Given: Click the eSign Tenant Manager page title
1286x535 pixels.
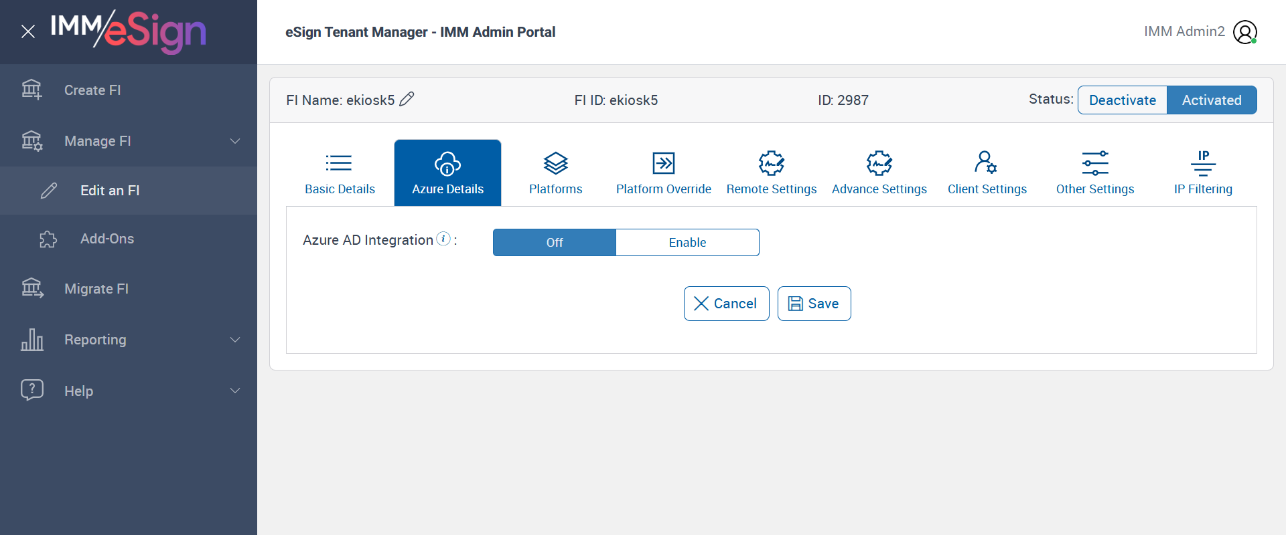Looking at the screenshot, I should coord(420,32).
